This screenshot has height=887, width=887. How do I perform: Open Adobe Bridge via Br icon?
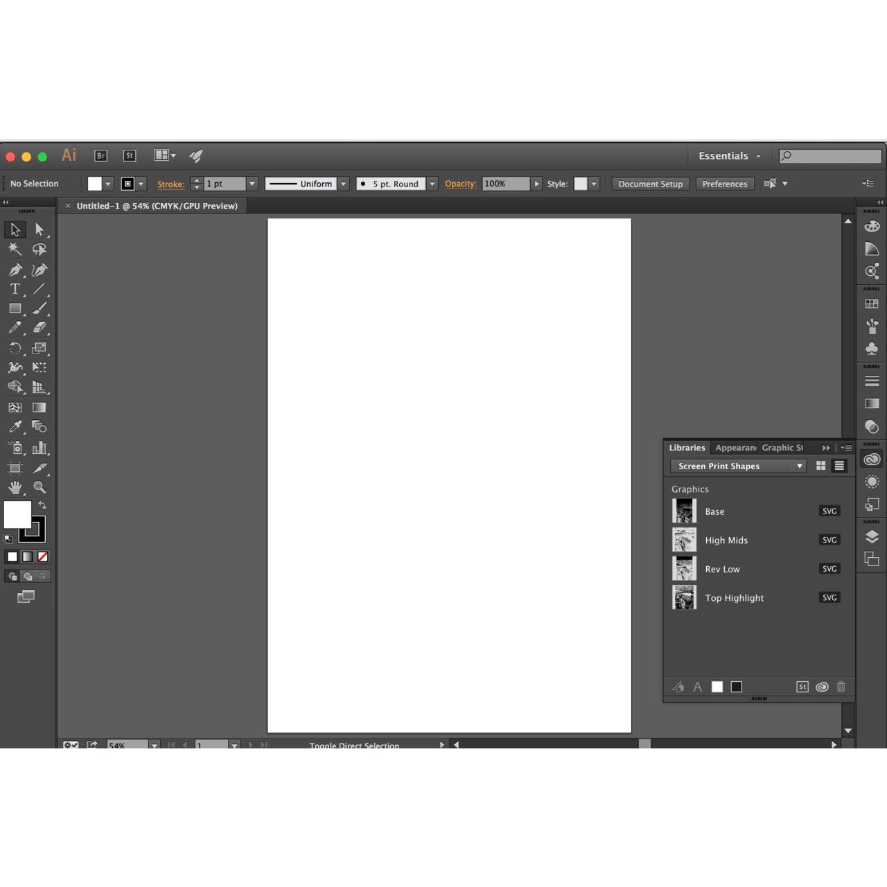(100, 156)
